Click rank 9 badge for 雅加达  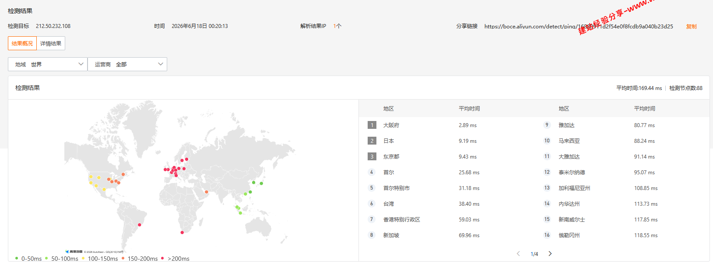(547, 125)
